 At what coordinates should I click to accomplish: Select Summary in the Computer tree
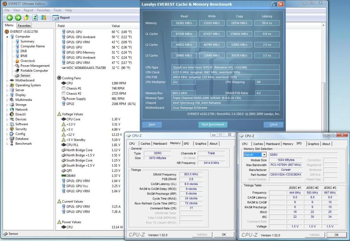(27, 41)
